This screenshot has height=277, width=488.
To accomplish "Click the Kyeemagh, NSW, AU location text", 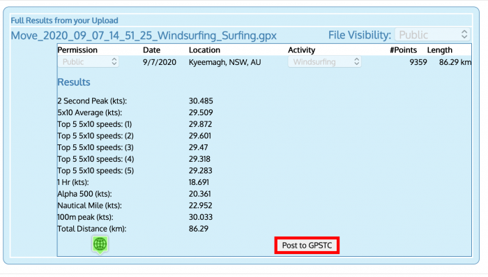I will 224,62.
